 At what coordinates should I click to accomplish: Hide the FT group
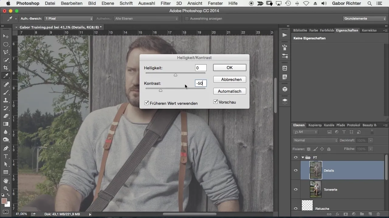coord(296,157)
